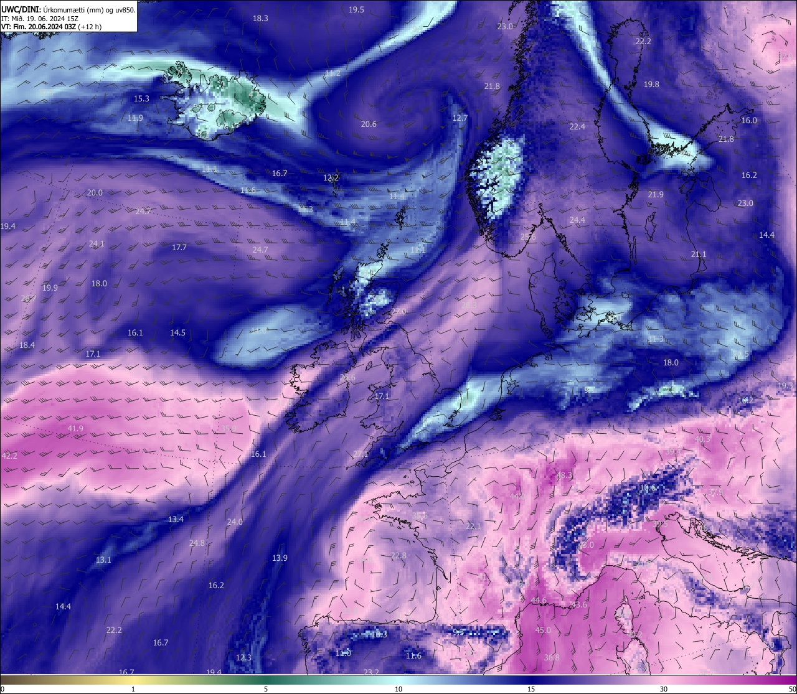Click the 24.1 value label on the map
This screenshot has width=797, height=694.
pos(97,244)
